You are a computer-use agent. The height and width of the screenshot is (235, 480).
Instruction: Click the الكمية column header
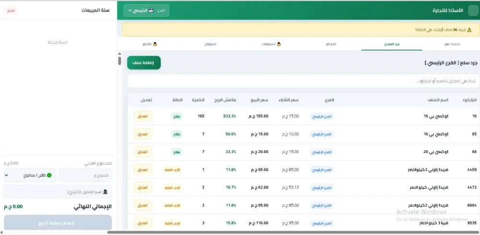pos(198,100)
